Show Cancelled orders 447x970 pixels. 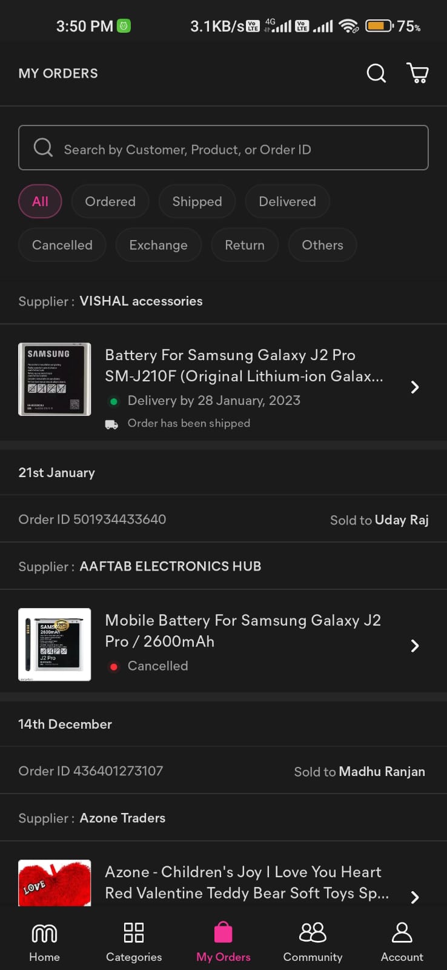pos(62,245)
